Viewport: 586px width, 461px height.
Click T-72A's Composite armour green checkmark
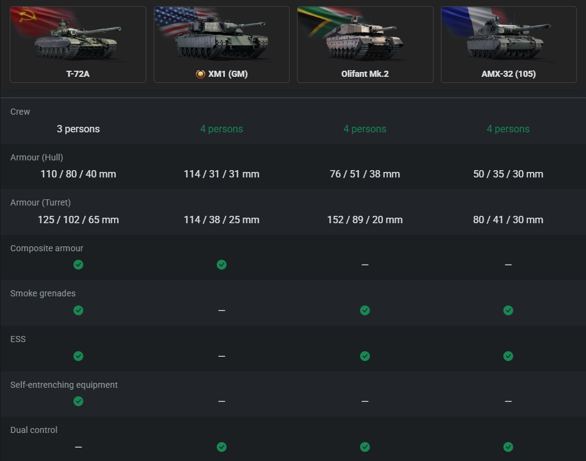[78, 265]
